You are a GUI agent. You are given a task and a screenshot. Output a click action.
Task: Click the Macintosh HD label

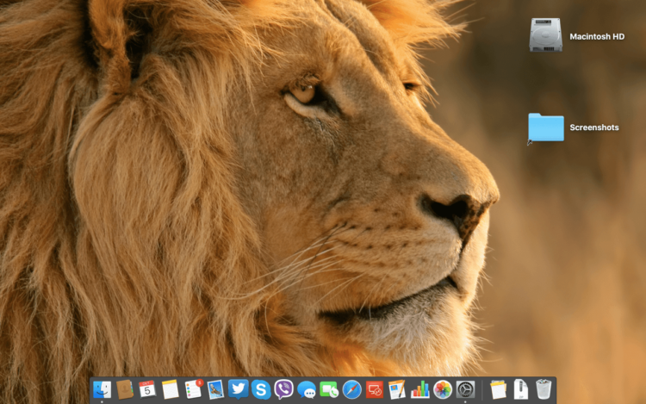tap(597, 37)
